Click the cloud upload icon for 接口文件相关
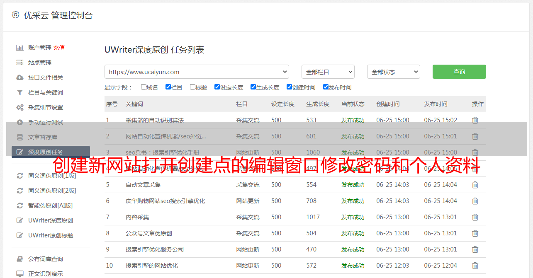Screen dimensions: 533x278 [19, 77]
